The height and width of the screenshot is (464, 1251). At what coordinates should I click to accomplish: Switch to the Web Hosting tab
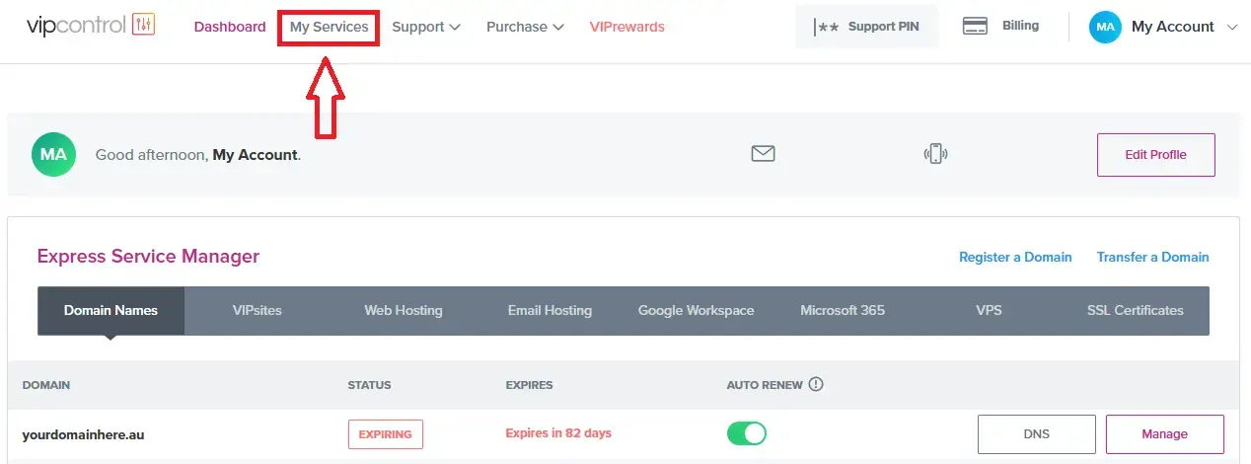click(x=403, y=310)
